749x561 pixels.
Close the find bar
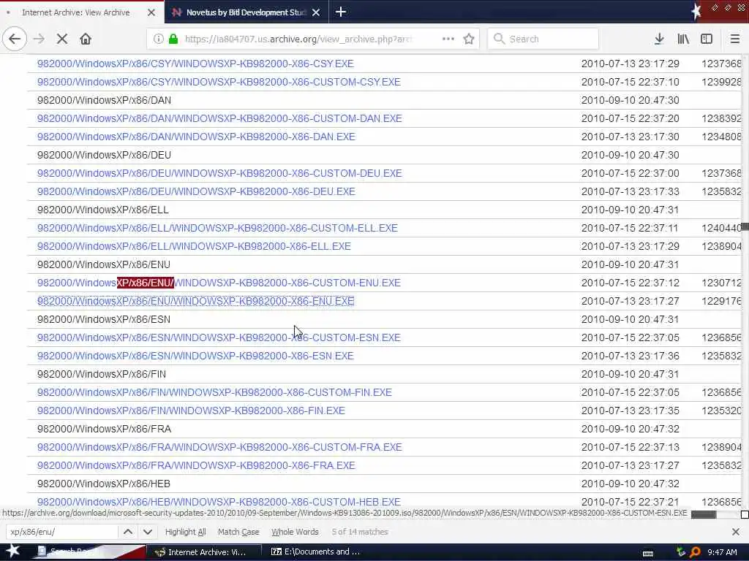tap(736, 532)
